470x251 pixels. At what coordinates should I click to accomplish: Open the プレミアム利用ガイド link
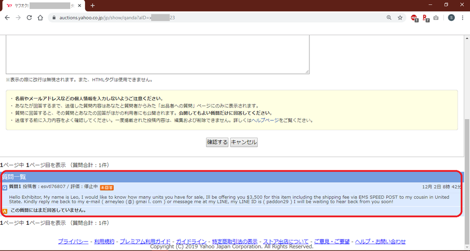coord(145,242)
